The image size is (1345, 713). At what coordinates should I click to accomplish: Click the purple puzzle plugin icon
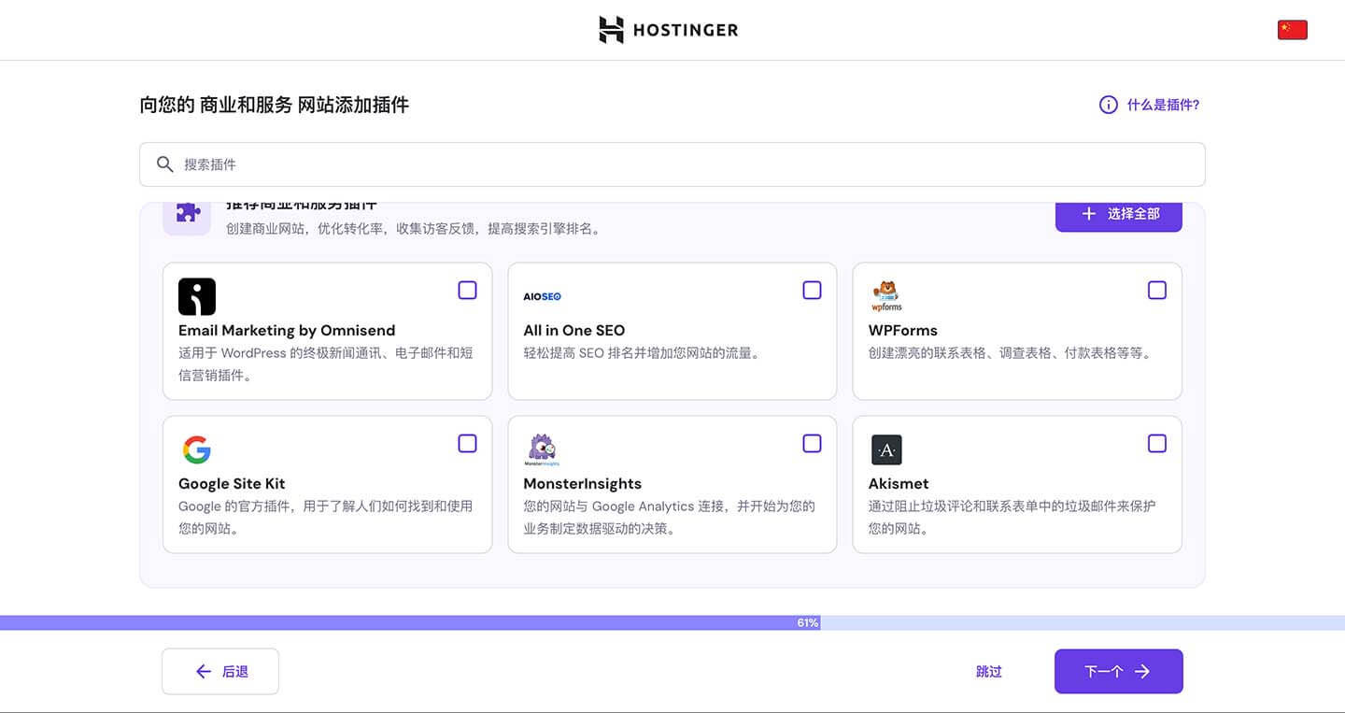[187, 213]
